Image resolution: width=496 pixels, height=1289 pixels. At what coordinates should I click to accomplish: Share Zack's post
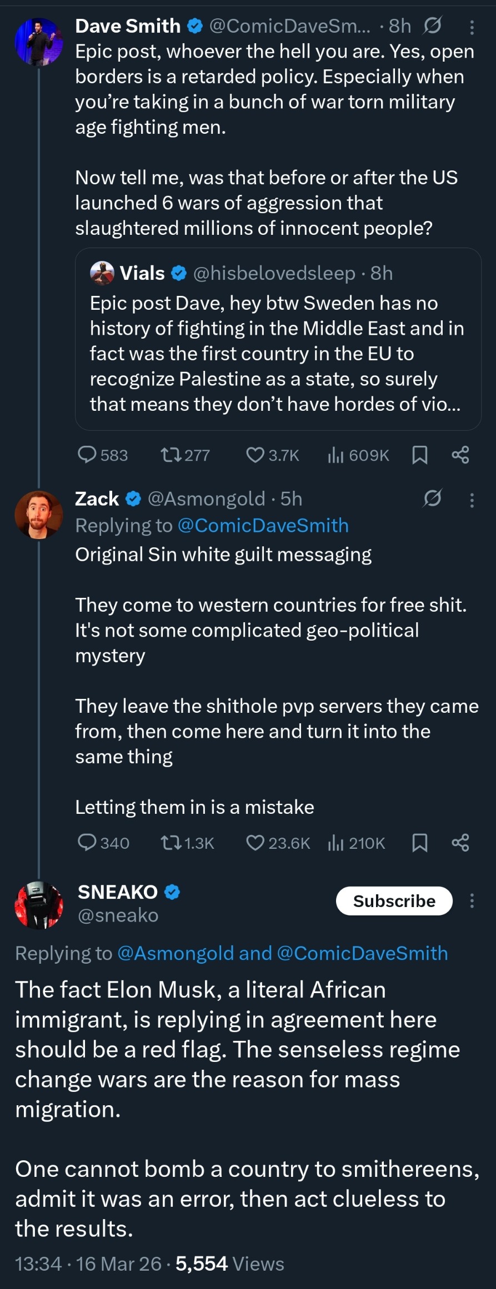(460, 843)
